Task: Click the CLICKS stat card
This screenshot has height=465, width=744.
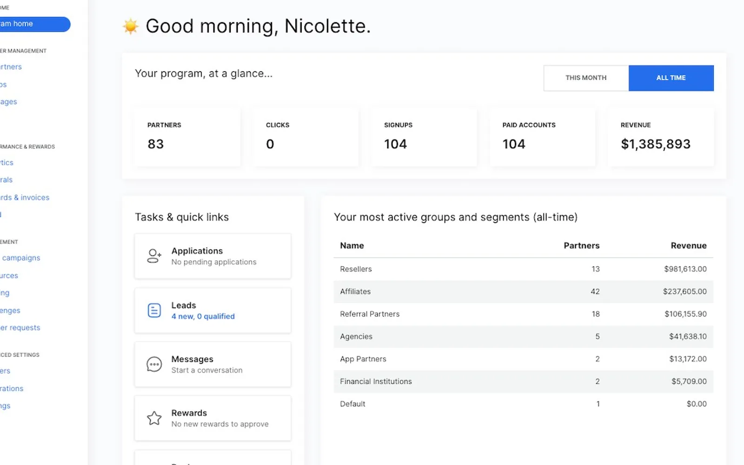Action: tap(306, 137)
